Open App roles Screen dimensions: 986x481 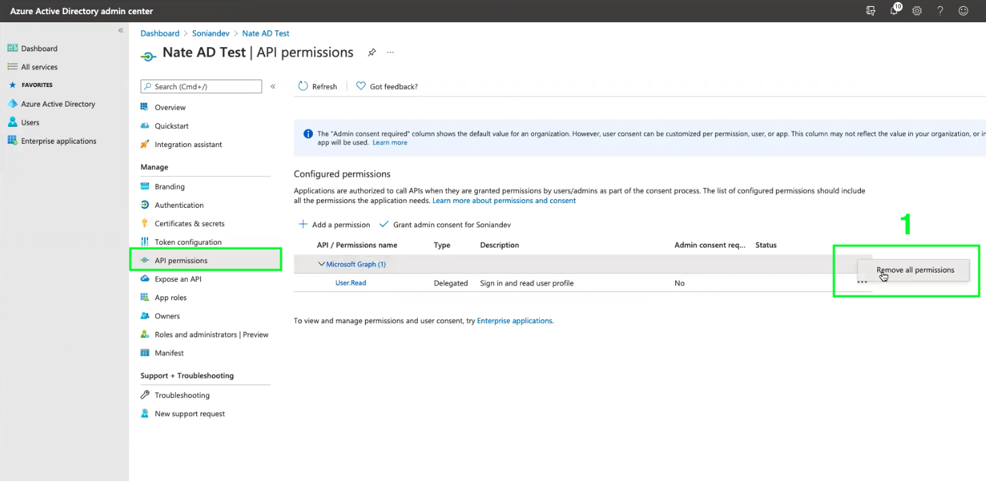point(170,298)
